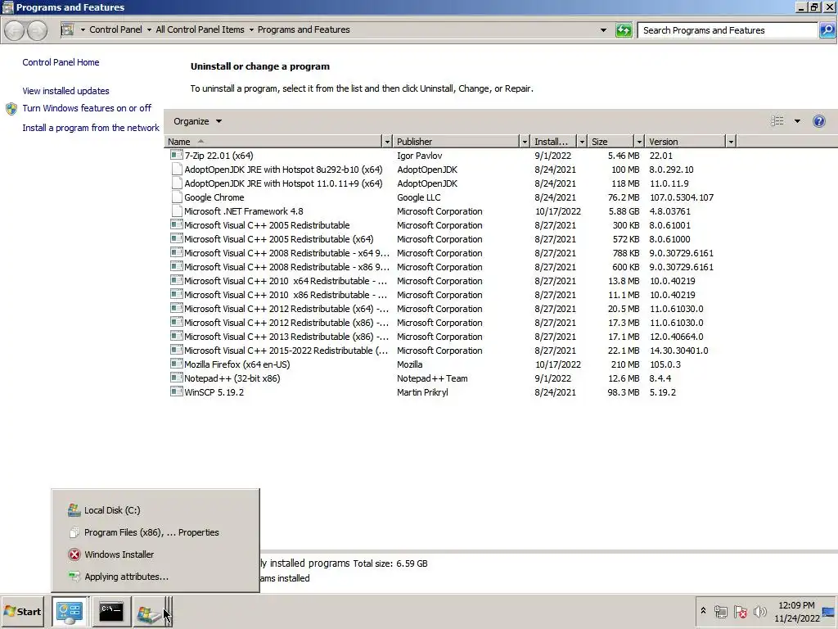Click the search magnifier icon

click(827, 30)
